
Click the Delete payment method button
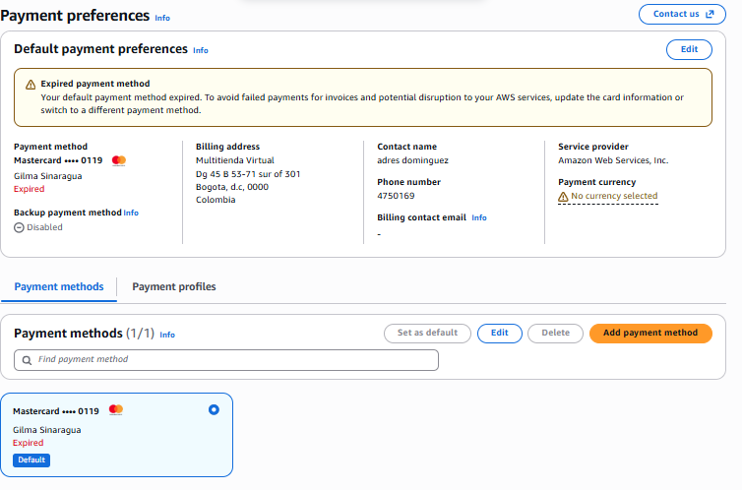556,333
